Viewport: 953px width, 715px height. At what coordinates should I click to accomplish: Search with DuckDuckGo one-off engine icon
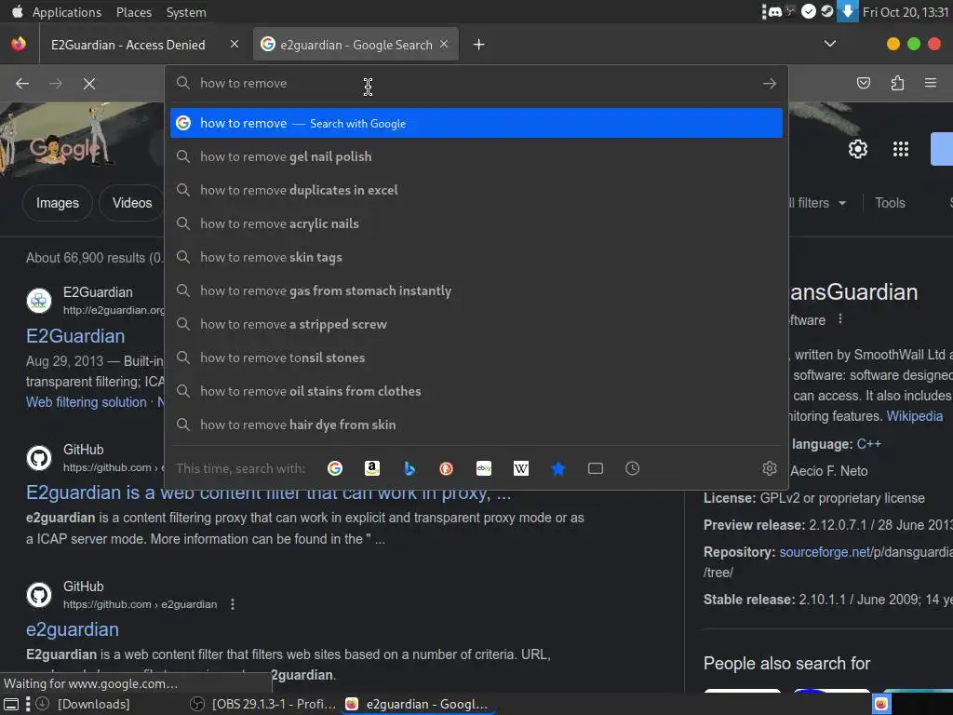(x=446, y=468)
